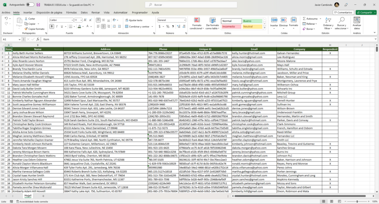Click the accounting currency dollar icon
The width and height of the screenshot is (379, 204).
tap(160, 26)
